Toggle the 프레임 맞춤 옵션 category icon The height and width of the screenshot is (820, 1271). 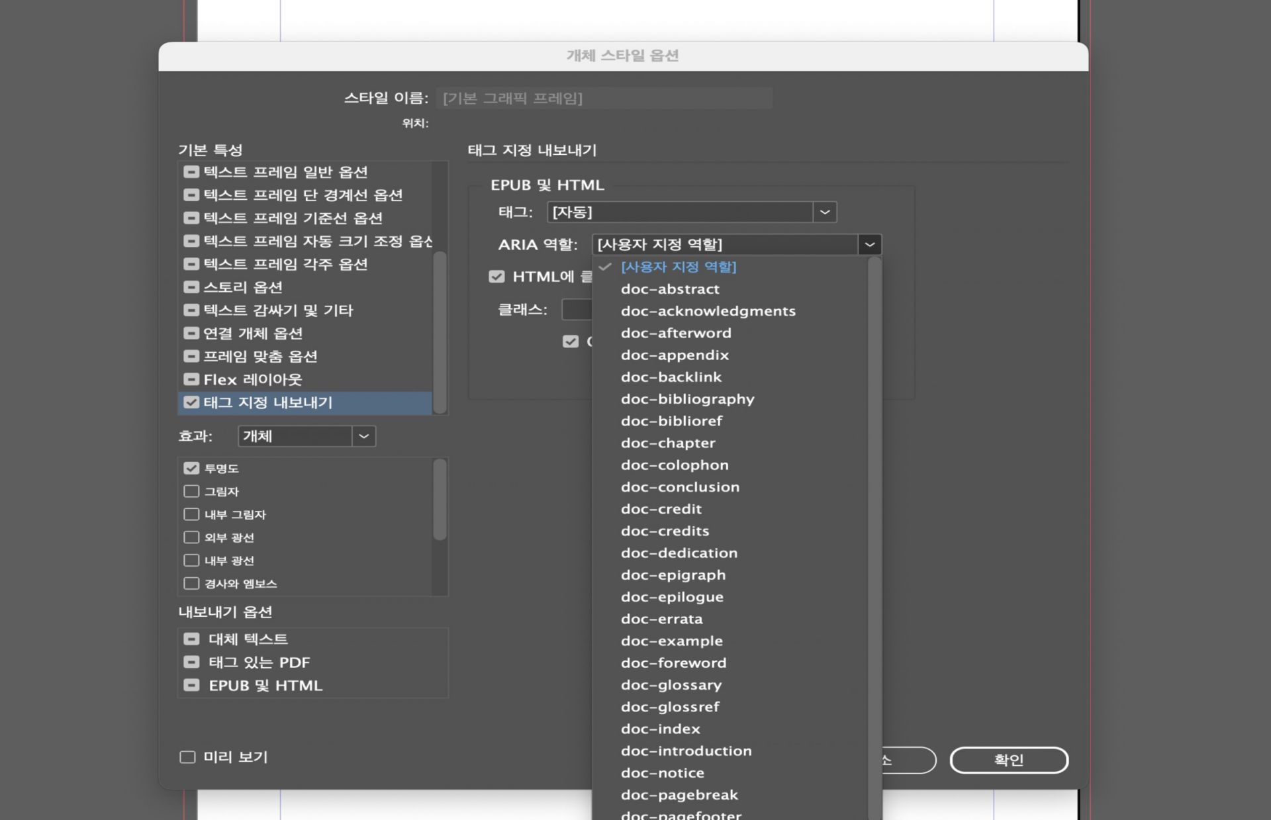[191, 356]
